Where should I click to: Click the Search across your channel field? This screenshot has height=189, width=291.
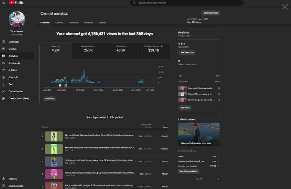pos(187,3)
